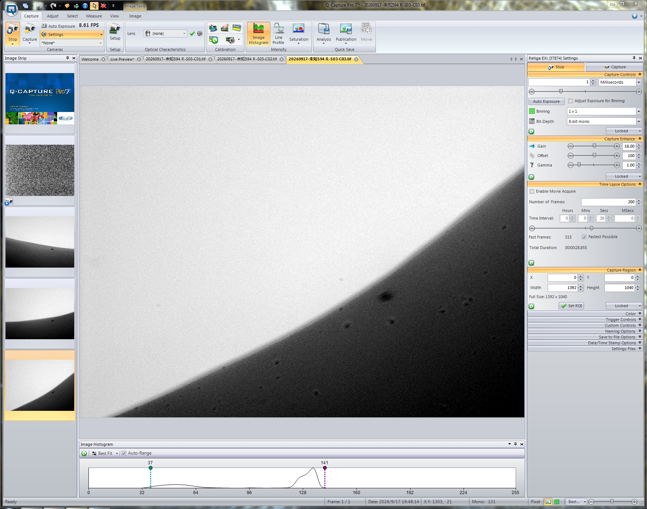Click the reset icon under Capture Enhance
Screen dimensions: 647x509
[x=531, y=177]
